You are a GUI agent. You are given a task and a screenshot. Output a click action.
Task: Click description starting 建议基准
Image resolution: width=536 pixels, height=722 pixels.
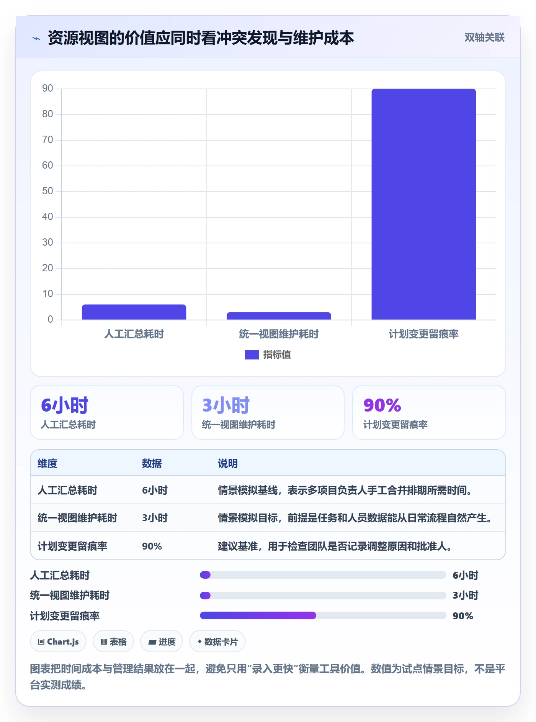tap(335, 546)
